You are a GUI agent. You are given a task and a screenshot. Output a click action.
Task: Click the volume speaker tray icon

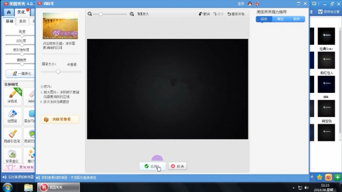click(x=307, y=188)
